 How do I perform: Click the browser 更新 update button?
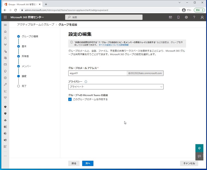tap(199, 10)
